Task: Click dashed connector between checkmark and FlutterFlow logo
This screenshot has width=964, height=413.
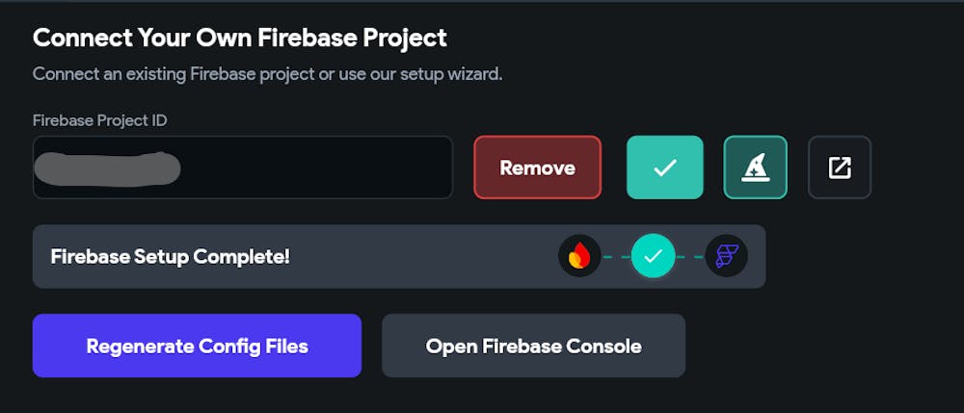Action: coord(690,256)
